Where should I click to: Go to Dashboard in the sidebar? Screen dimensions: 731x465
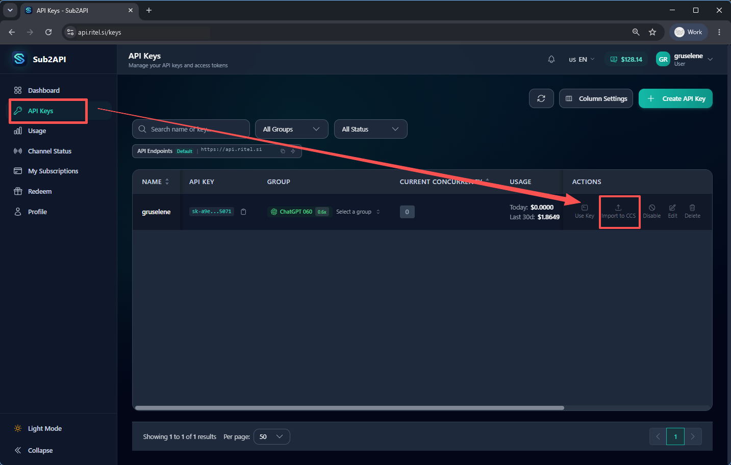(x=37, y=90)
